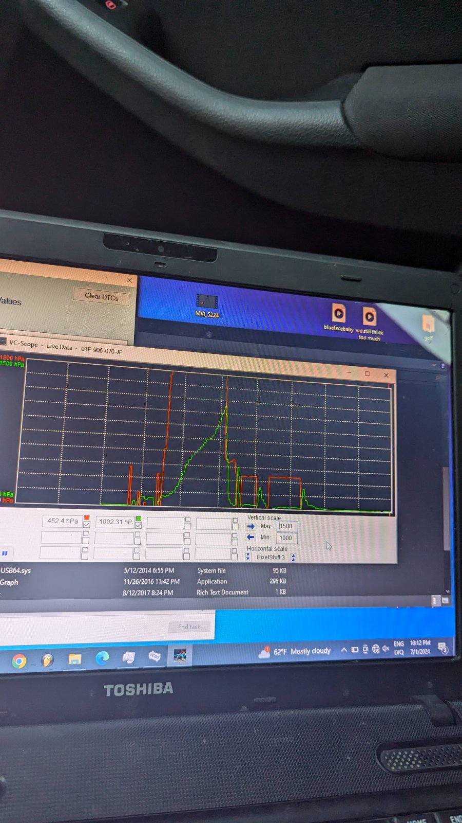Click the blue right arrow beside Max
The width and height of the screenshot is (462, 823).
(x=251, y=526)
